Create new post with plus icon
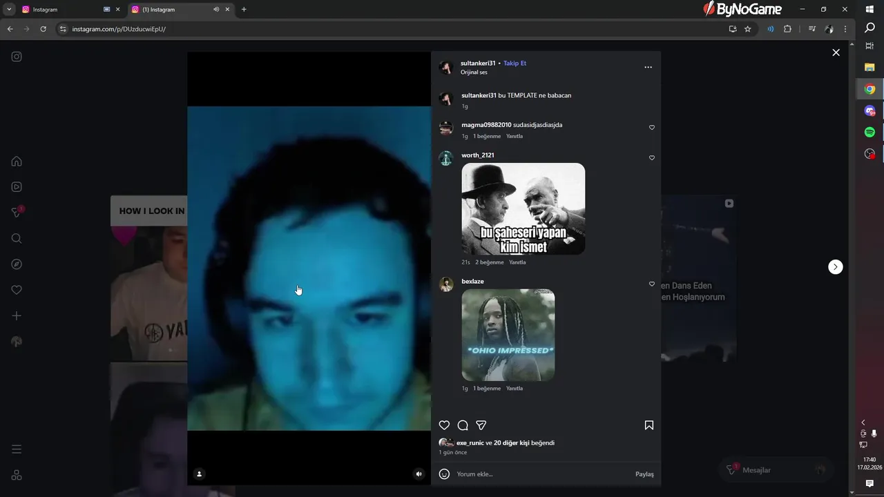 click(x=17, y=316)
